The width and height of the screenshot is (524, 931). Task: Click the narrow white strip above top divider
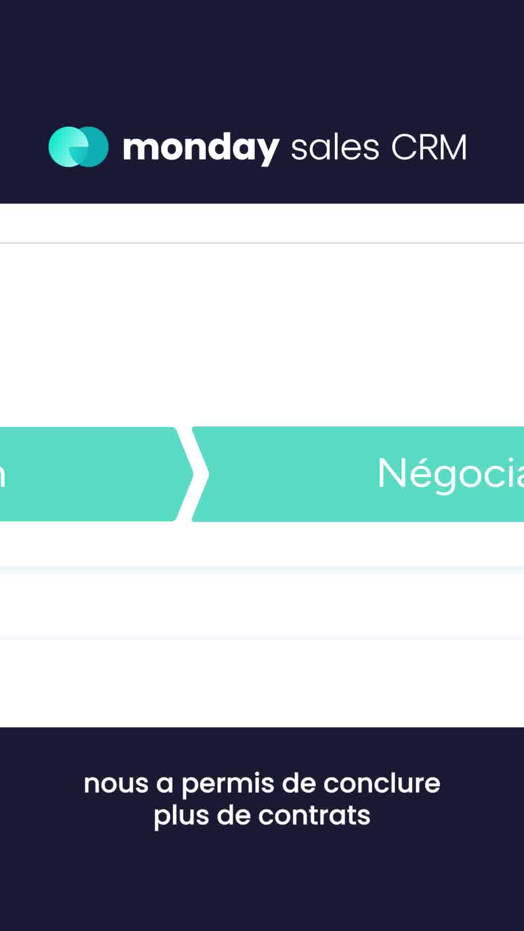coord(262,223)
